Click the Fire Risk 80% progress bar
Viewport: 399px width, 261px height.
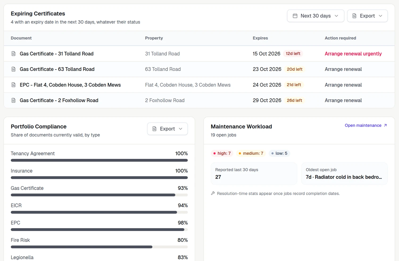click(99, 247)
